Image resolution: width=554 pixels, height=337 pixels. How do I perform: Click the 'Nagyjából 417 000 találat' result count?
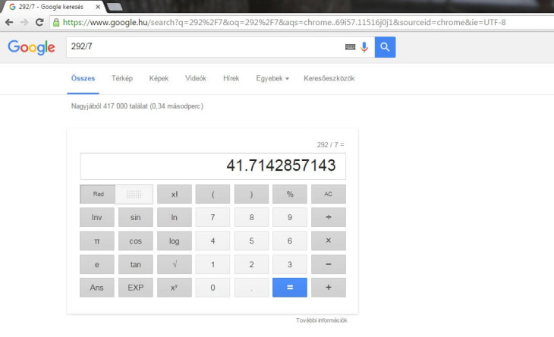(109, 106)
